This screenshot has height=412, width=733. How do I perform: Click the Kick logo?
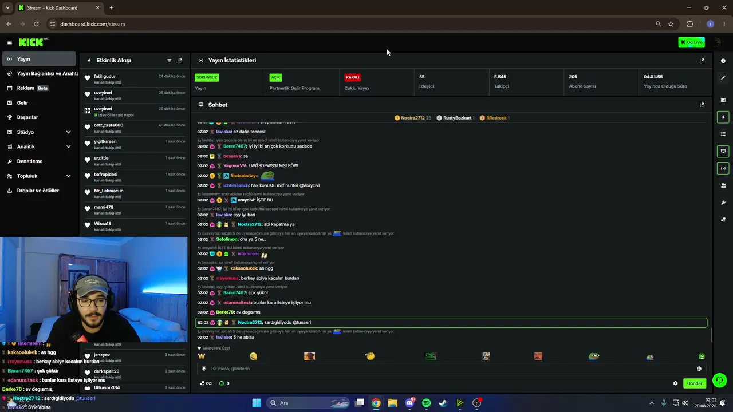33,42
